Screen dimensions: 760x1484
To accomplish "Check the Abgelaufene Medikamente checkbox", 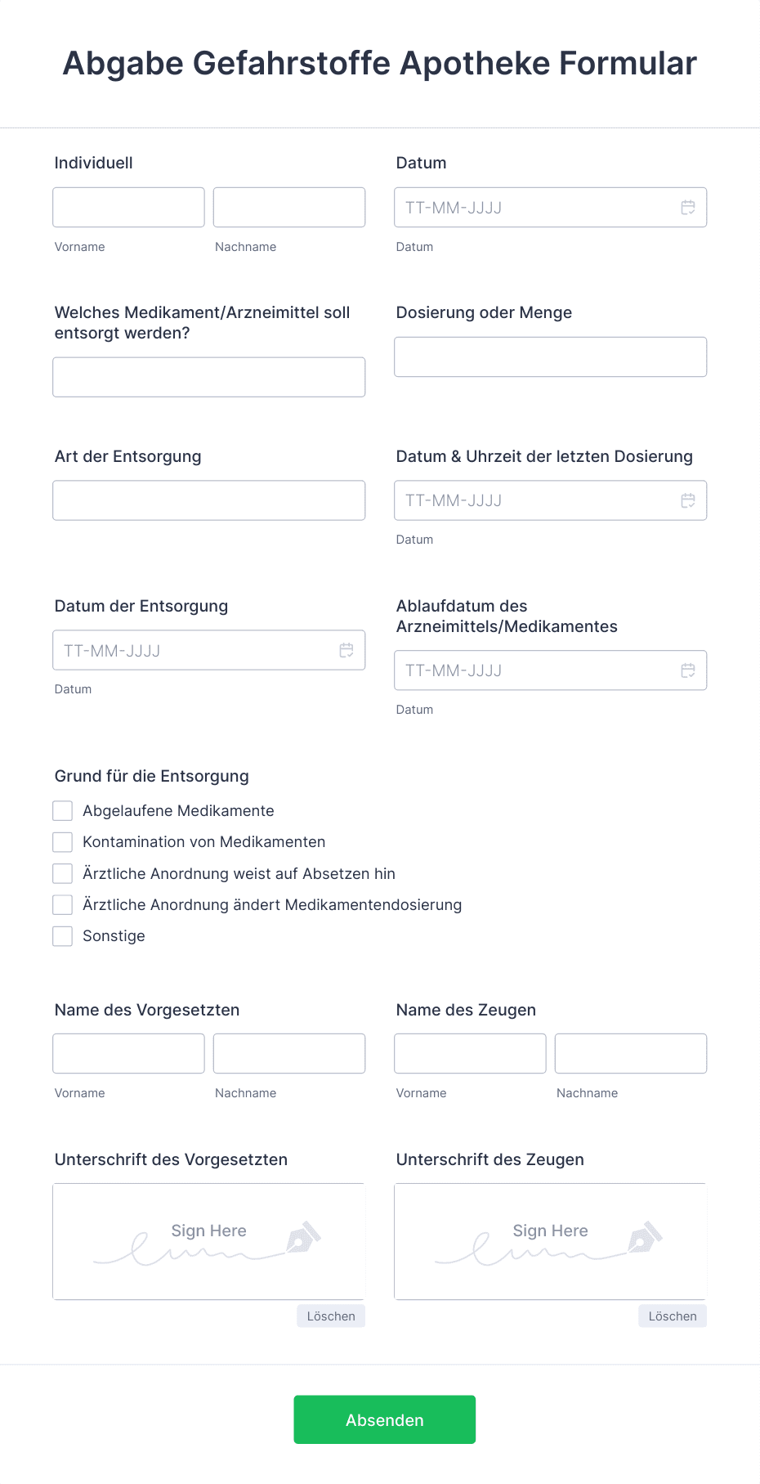I will pos(62,810).
